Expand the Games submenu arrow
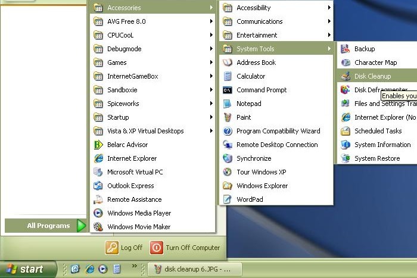The height and width of the screenshot is (278, 417). click(x=211, y=63)
